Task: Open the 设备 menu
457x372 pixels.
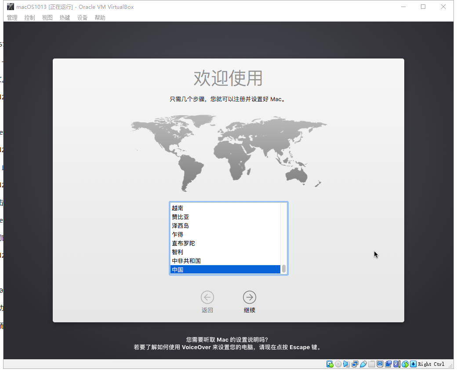Action: tap(82, 18)
